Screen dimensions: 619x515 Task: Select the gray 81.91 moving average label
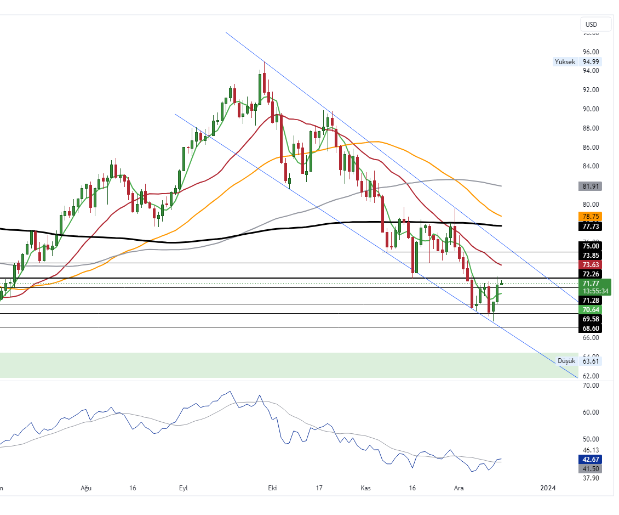589,186
